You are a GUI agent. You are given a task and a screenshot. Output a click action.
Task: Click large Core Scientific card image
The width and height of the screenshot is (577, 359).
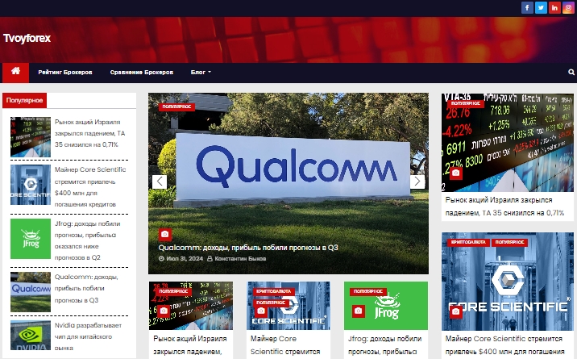tap(508, 281)
